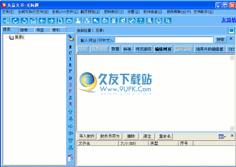
Task: Outdent node with cyan left arrow
Action: 70,133
